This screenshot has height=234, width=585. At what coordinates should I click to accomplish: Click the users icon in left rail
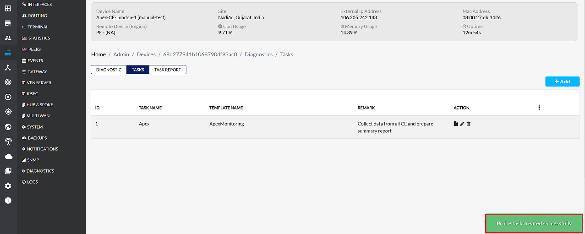8,38
